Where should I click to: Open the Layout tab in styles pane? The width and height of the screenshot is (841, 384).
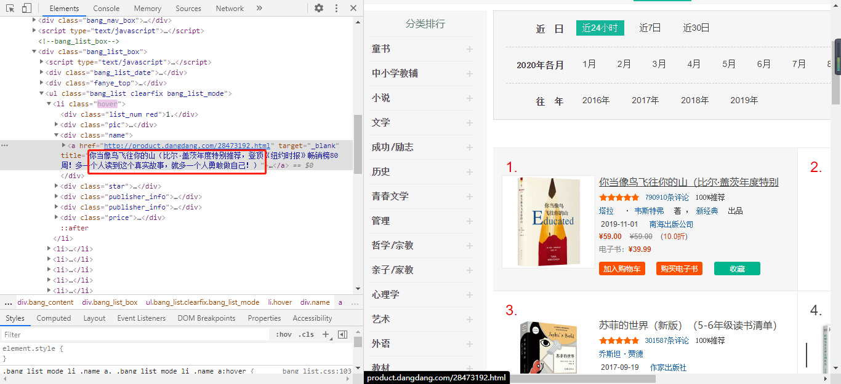pos(94,318)
